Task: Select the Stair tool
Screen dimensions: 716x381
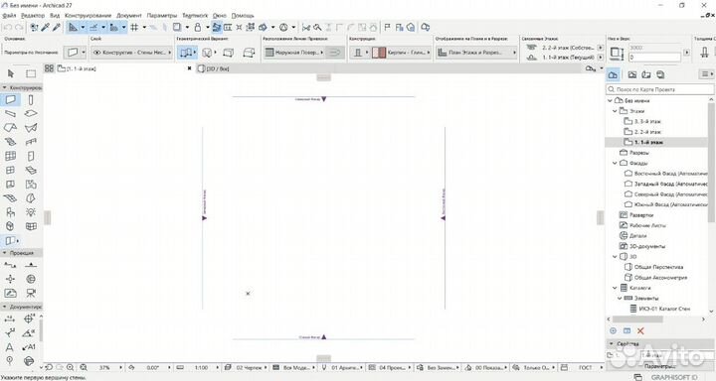Action: (x=11, y=142)
